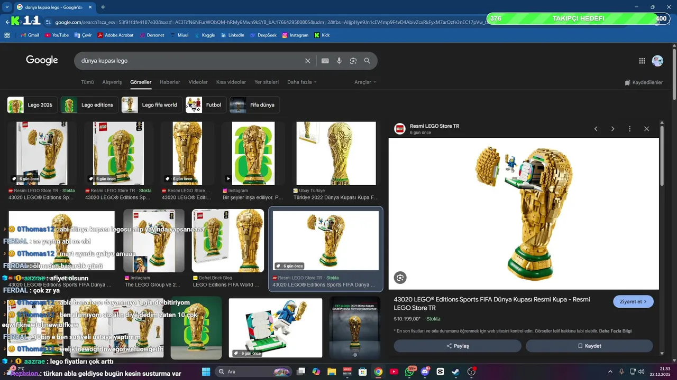This screenshot has height=380, width=677.
Task: Switch to the Tümü tab
Action: 87,82
